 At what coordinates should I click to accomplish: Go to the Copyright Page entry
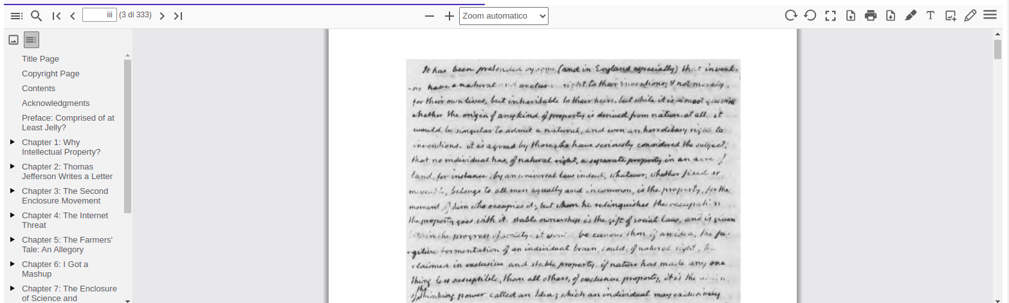coord(51,74)
